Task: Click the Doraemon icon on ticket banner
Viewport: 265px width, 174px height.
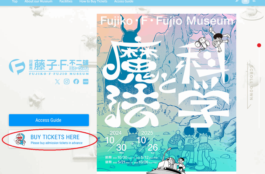Action: click(x=20, y=139)
